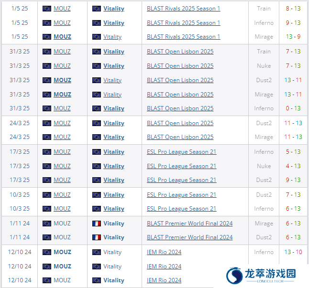Click MOUZ flag icon in 24/3 25 Mirage row
This screenshot has height=288, width=309.
[47, 137]
